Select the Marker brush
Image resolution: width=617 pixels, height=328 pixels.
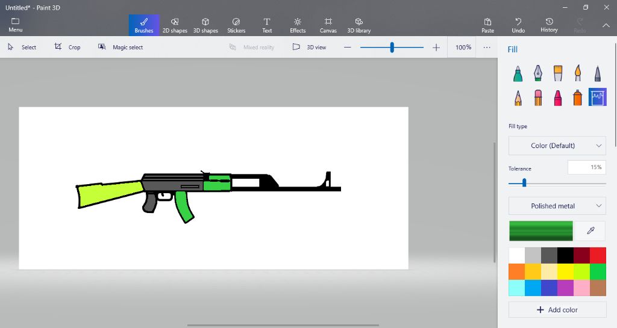(x=518, y=73)
